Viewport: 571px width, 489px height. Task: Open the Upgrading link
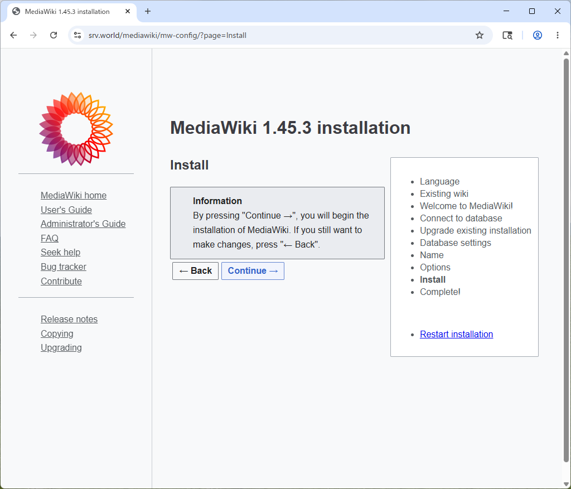[x=61, y=348]
